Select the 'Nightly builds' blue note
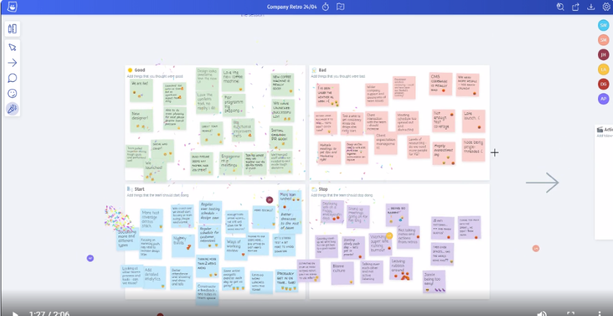The image size is (613, 316). tap(183, 246)
